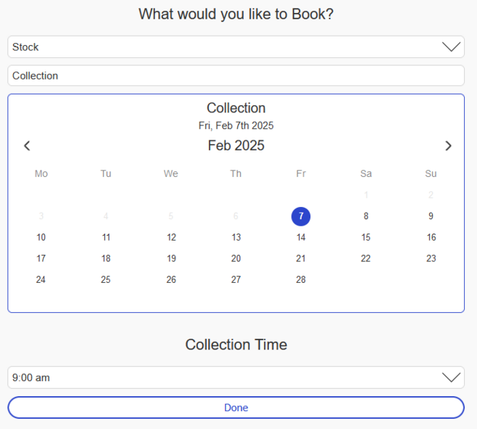477x429 pixels.
Task: Click the Feb 2025 month header
Action: (x=236, y=146)
